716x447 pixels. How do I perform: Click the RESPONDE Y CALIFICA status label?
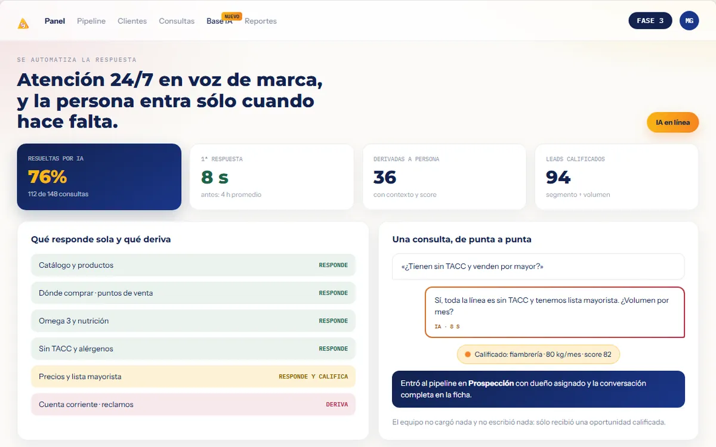point(313,377)
